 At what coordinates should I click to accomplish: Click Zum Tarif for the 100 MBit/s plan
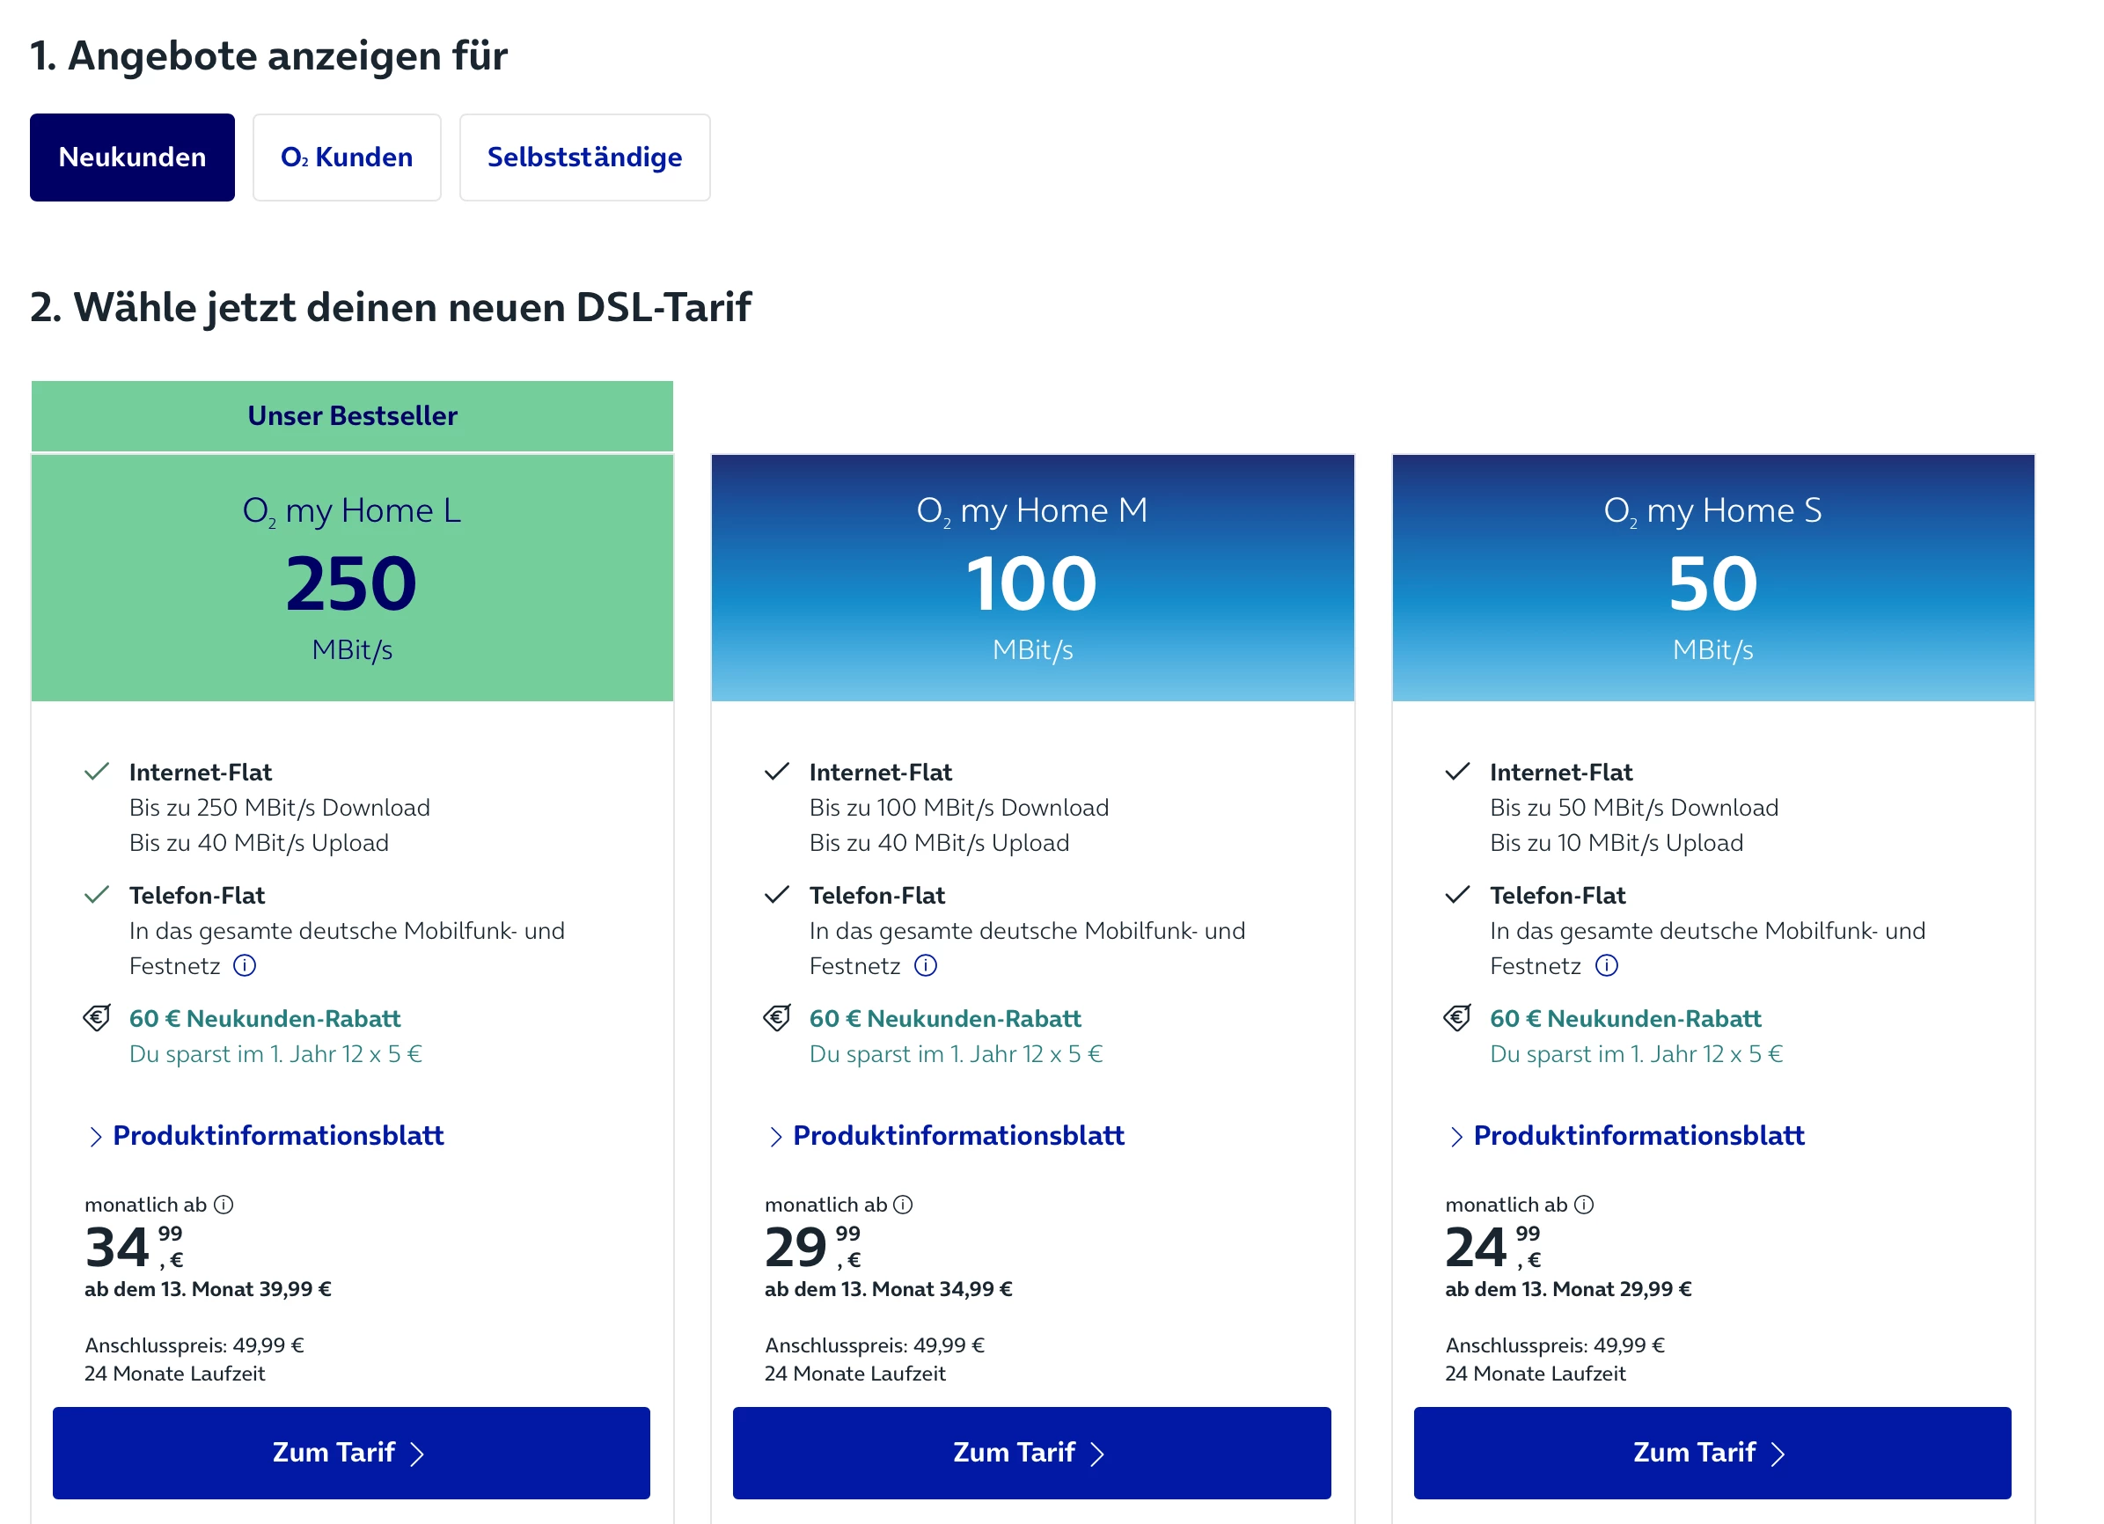(x=1031, y=1452)
